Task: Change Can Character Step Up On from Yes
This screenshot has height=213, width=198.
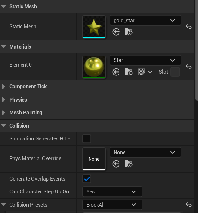Action: tap(112, 192)
